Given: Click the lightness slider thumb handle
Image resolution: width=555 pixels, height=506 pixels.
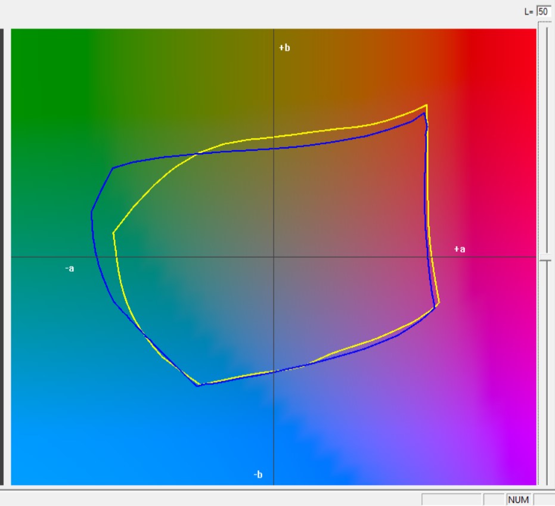Looking at the screenshot, I should 545,260.
